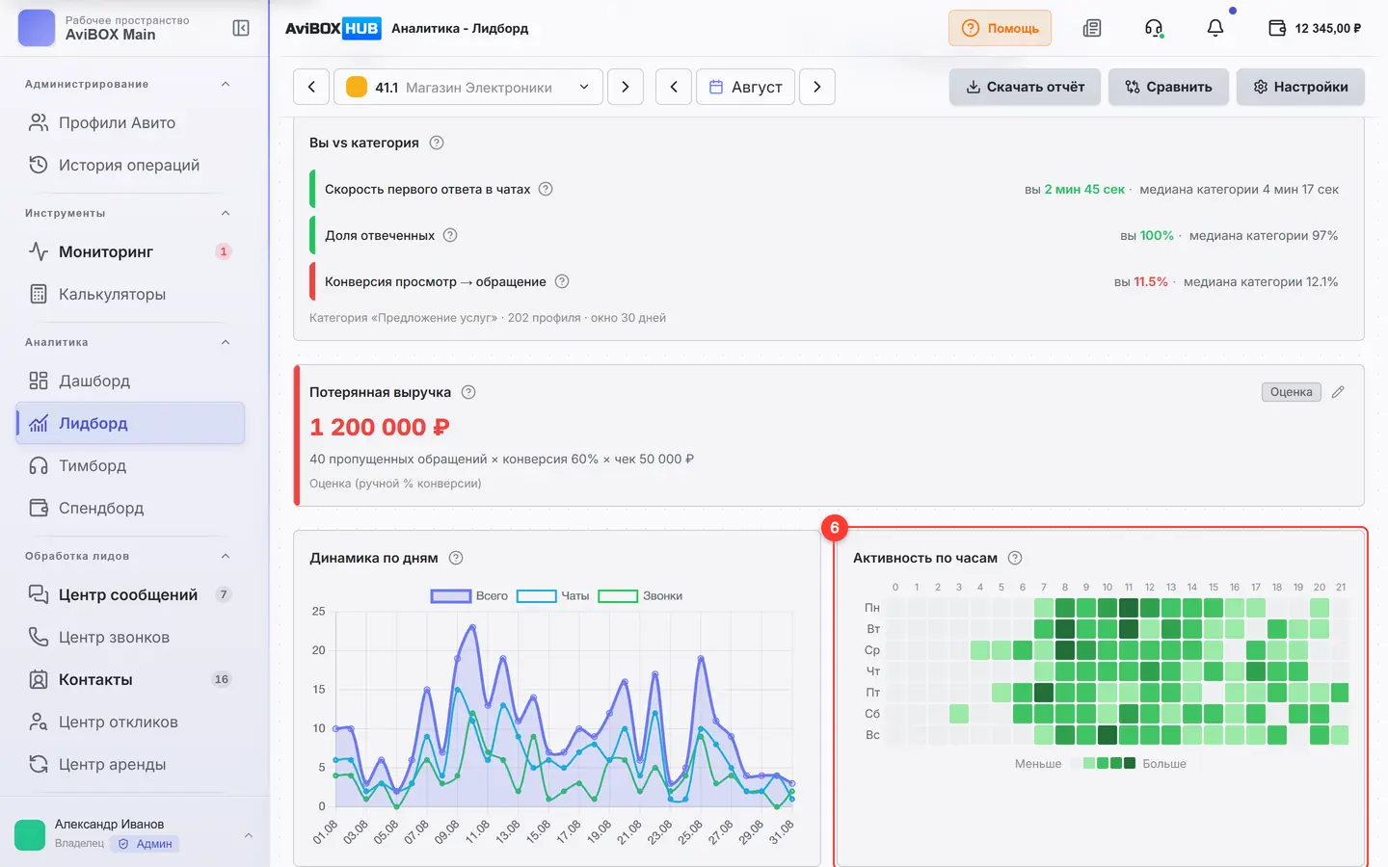The height and width of the screenshot is (867, 1388).
Task: Go to previous profile arrow
Action: pos(311,87)
